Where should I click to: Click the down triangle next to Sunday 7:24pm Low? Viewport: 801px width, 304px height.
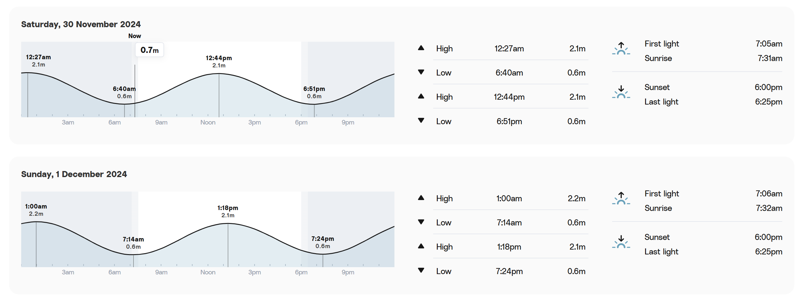[421, 270]
